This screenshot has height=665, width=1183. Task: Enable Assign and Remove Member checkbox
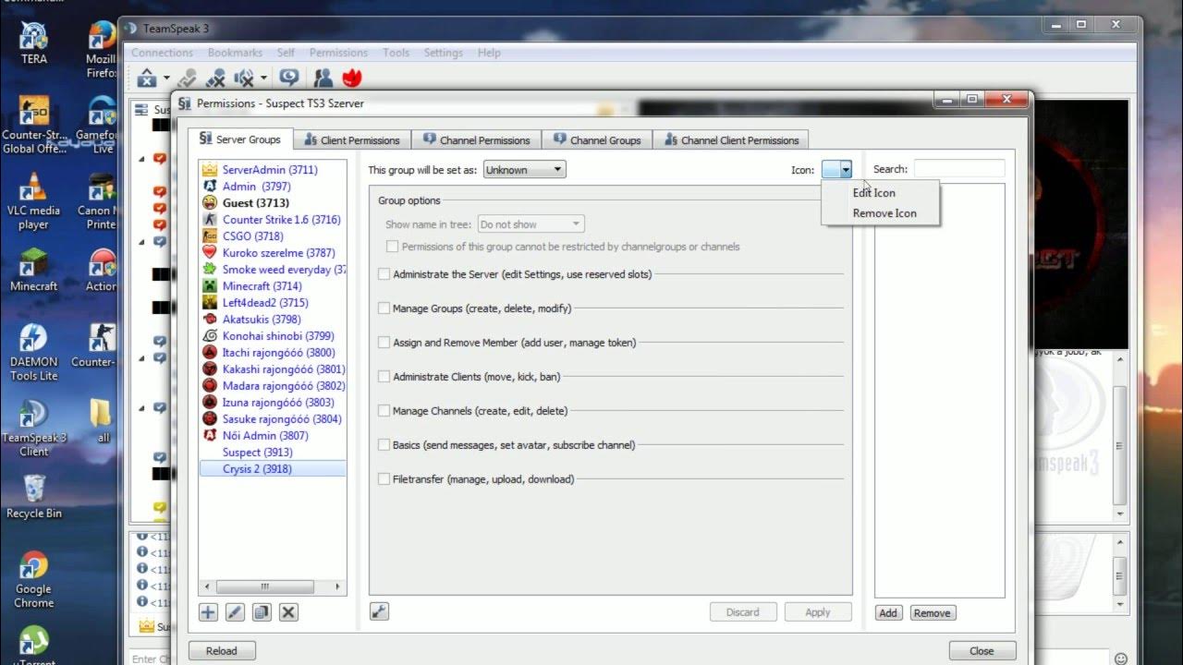(x=384, y=343)
